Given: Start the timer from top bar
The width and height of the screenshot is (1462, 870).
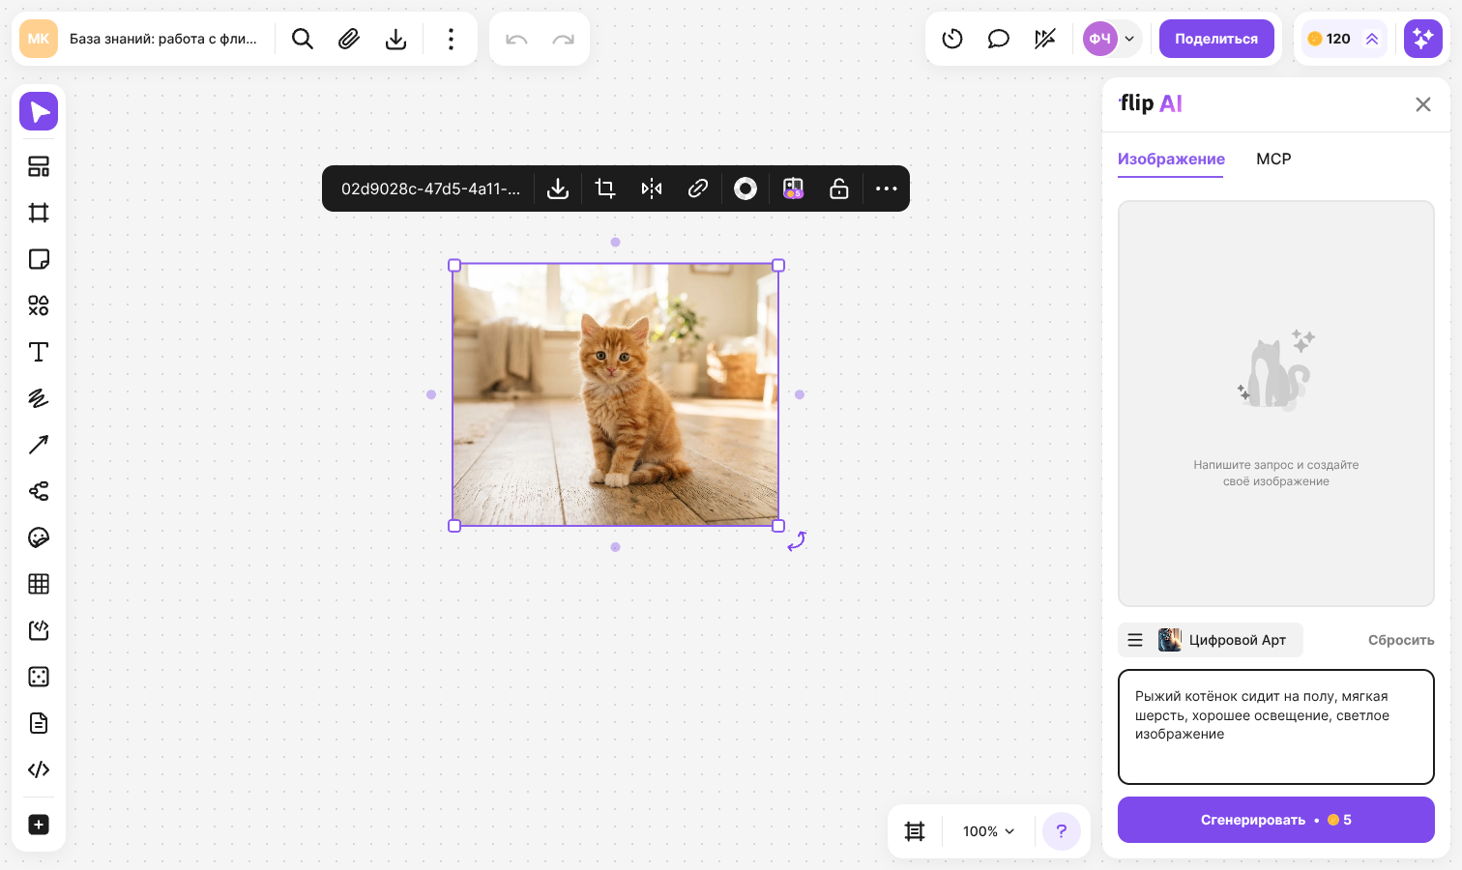Looking at the screenshot, I should (x=952, y=39).
